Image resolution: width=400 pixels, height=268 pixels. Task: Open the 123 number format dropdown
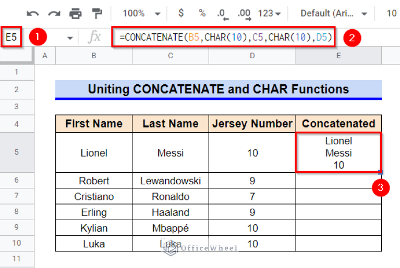[x=270, y=13]
